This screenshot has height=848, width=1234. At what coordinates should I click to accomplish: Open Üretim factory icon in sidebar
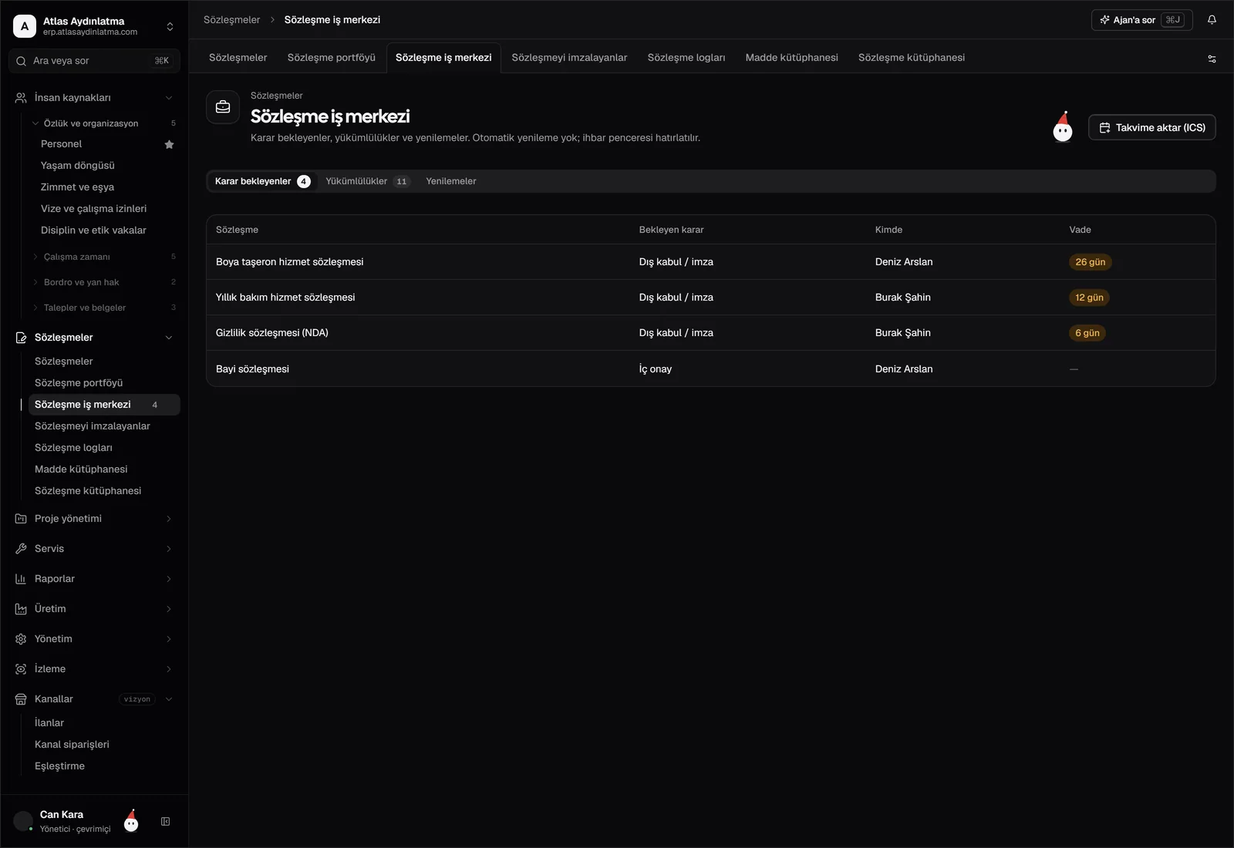click(21, 609)
